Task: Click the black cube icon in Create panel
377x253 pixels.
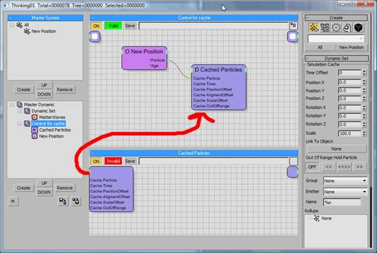Action: click(x=358, y=28)
